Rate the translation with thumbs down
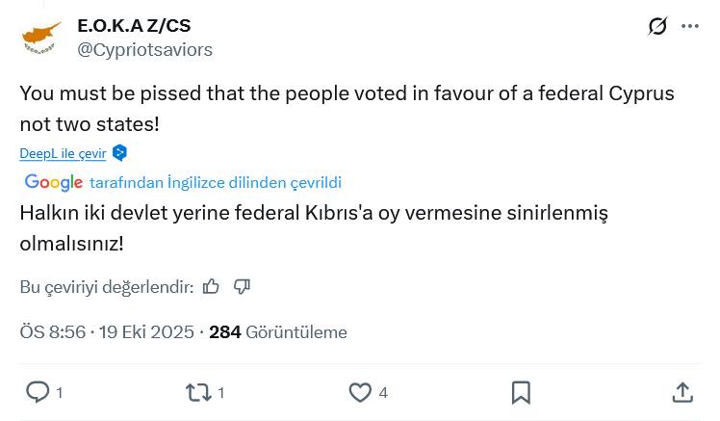 [x=243, y=286]
